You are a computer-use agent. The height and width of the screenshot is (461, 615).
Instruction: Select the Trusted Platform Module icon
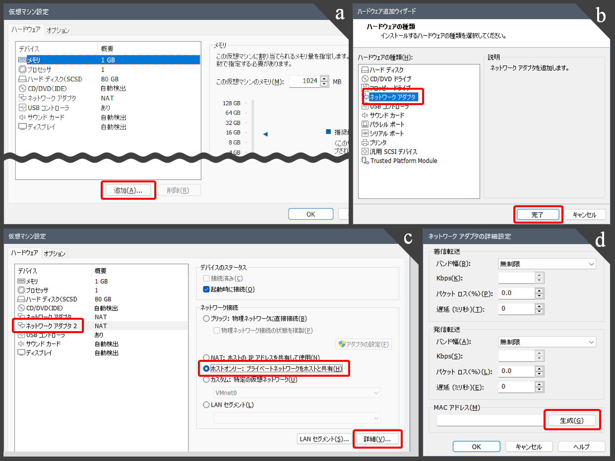(365, 161)
